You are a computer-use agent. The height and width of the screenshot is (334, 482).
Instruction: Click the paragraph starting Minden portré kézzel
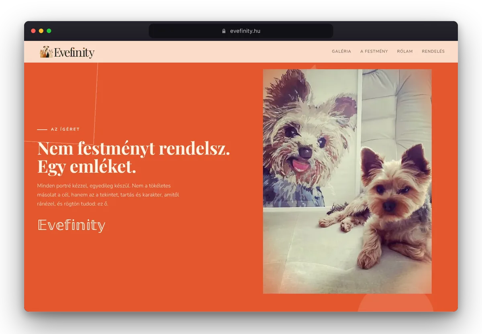(108, 195)
